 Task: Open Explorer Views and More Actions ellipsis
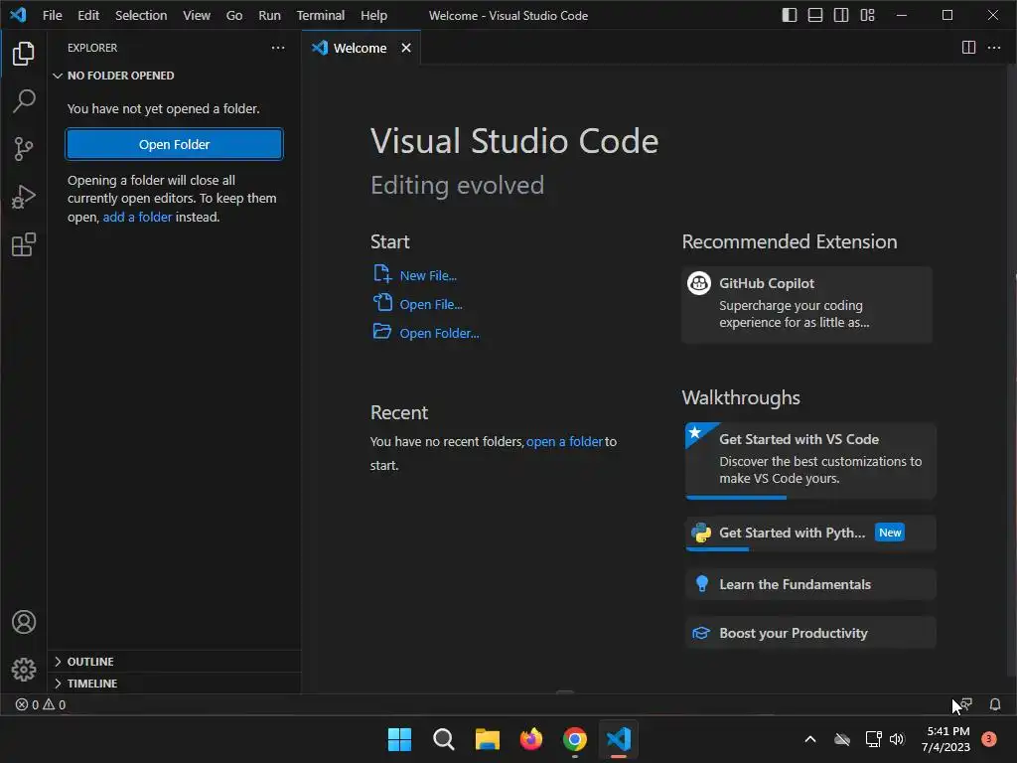[278, 48]
